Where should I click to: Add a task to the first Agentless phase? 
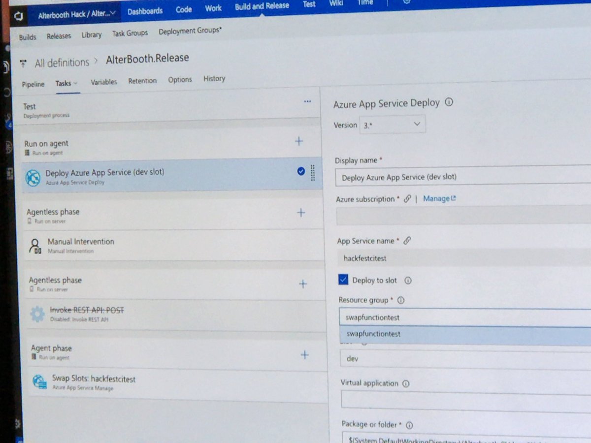[301, 213]
